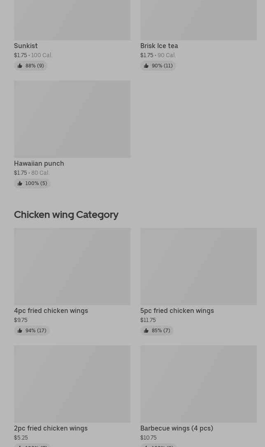The image size is (265, 447).
Task: Click the Barbecue wings (4 pcs) image
Action: coord(198,384)
